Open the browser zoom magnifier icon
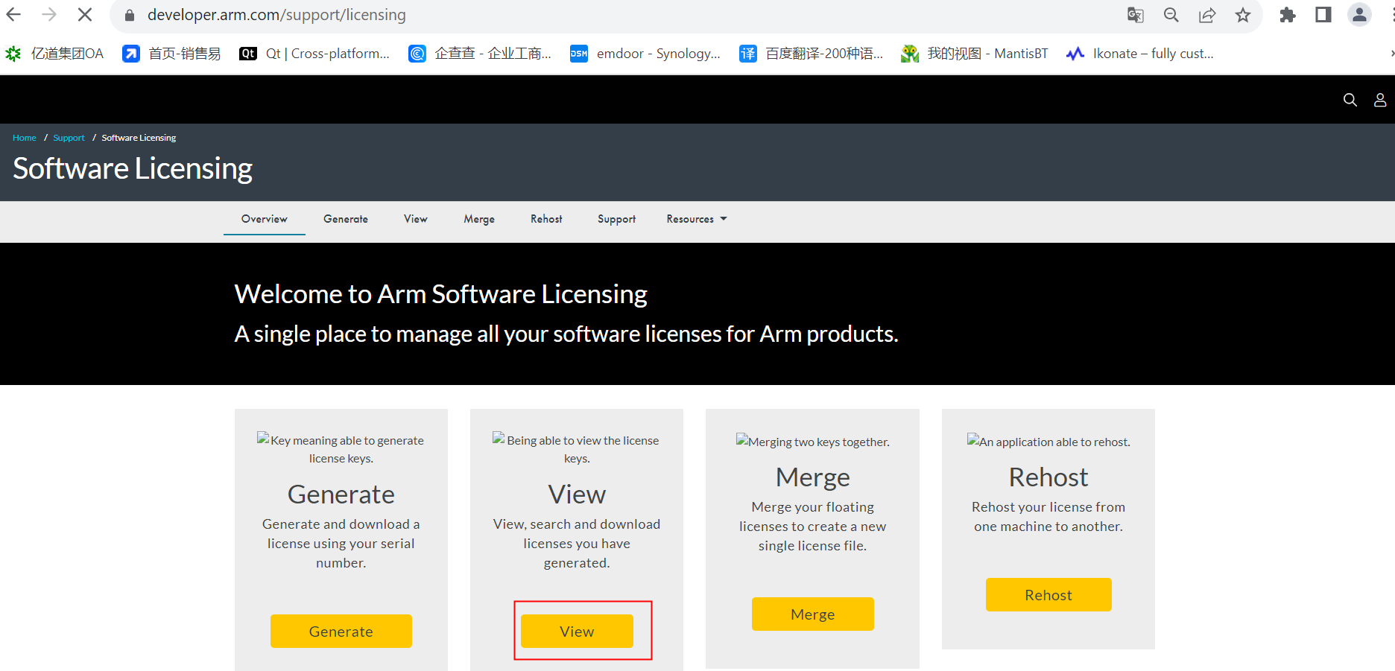 pyautogui.click(x=1171, y=15)
